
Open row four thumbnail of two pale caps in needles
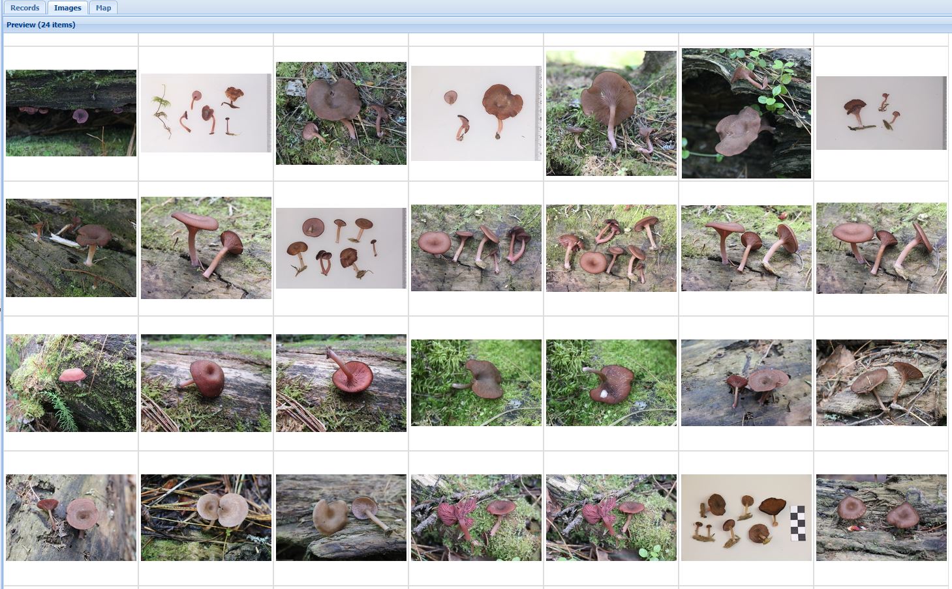tap(206, 517)
